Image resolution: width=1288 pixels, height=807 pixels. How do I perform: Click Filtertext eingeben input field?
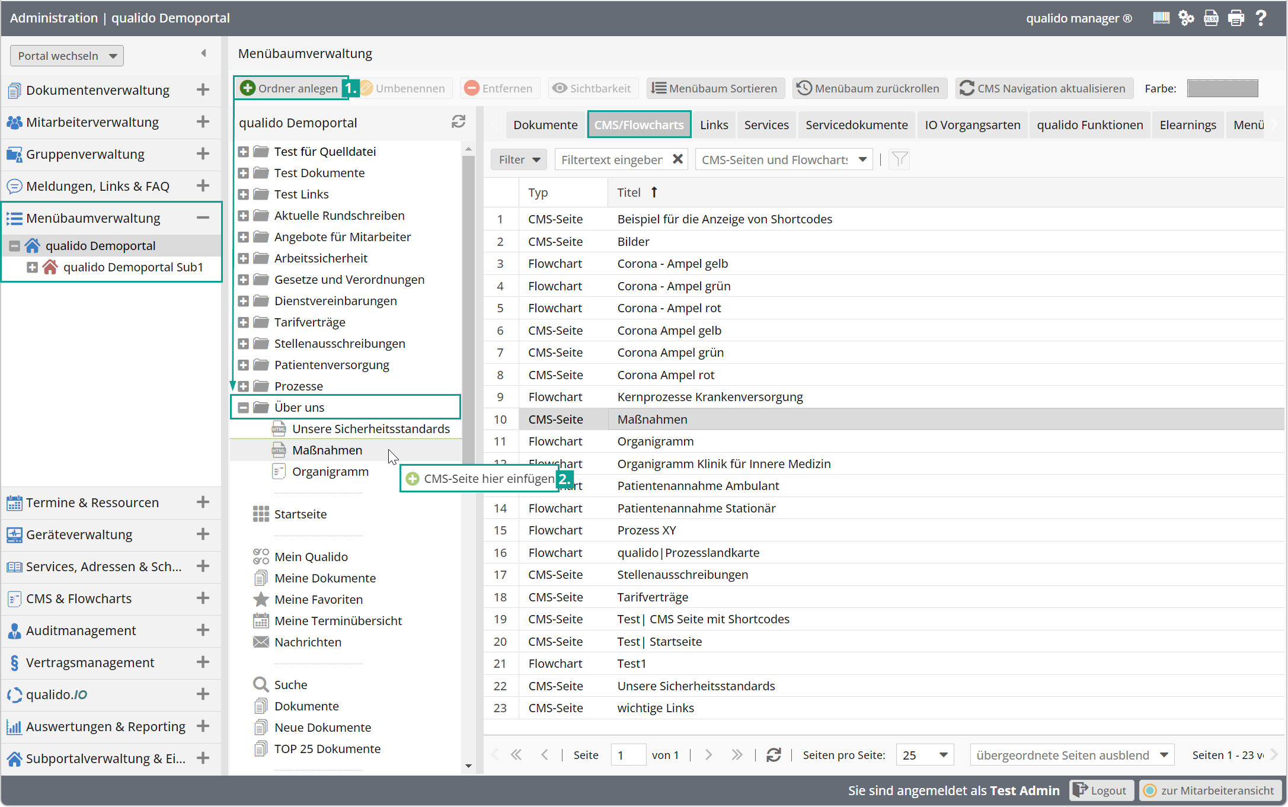pyautogui.click(x=613, y=159)
